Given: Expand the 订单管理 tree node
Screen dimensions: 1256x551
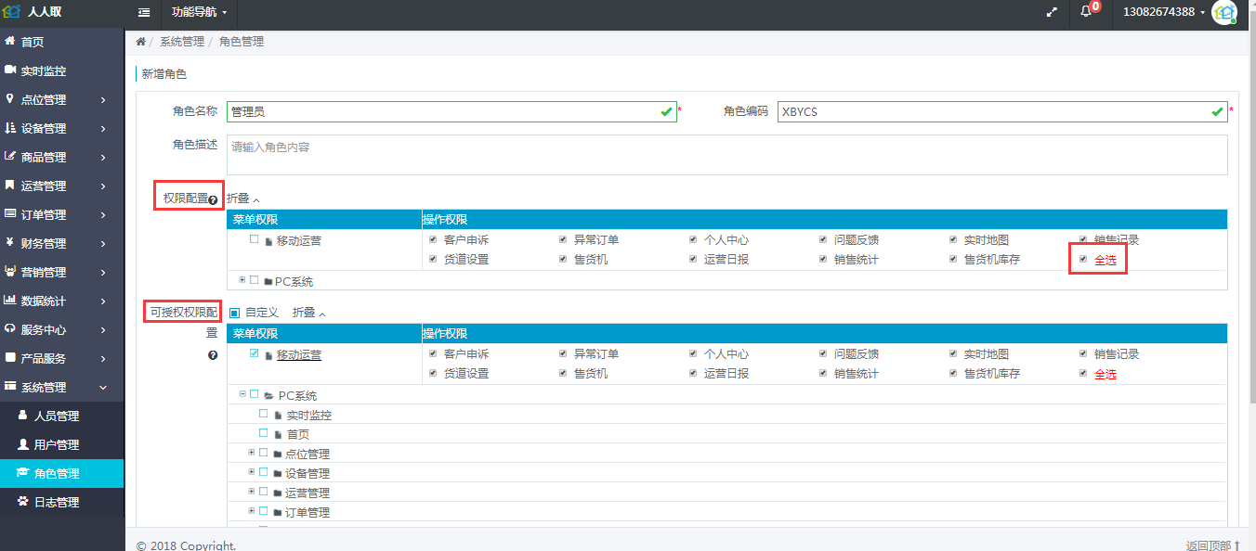Looking at the screenshot, I should 252,510.
